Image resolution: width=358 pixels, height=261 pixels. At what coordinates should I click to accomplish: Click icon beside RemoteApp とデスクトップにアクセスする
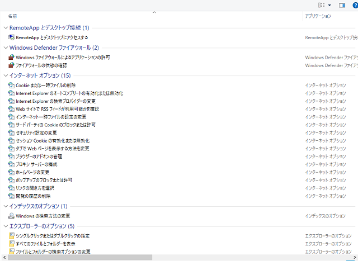(x=11, y=37)
